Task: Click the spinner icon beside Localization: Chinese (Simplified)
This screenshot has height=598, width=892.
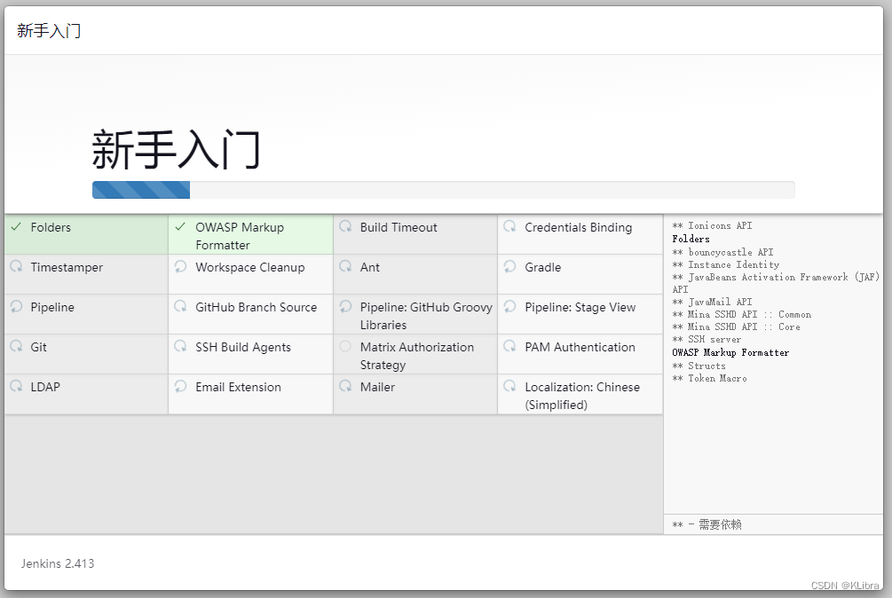Action: tap(509, 386)
